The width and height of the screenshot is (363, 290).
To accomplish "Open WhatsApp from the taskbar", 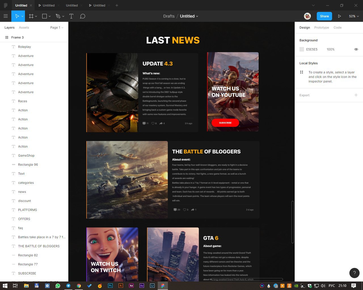I will tap(58, 286).
